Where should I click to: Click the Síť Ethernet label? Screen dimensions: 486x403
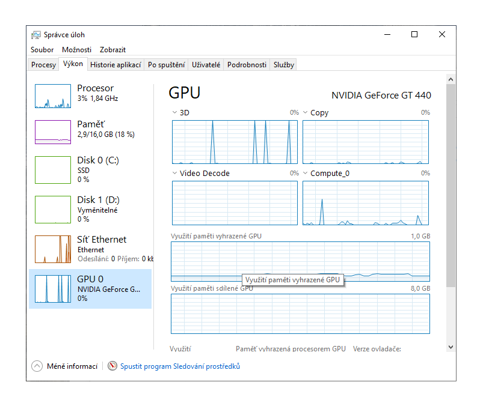(102, 240)
